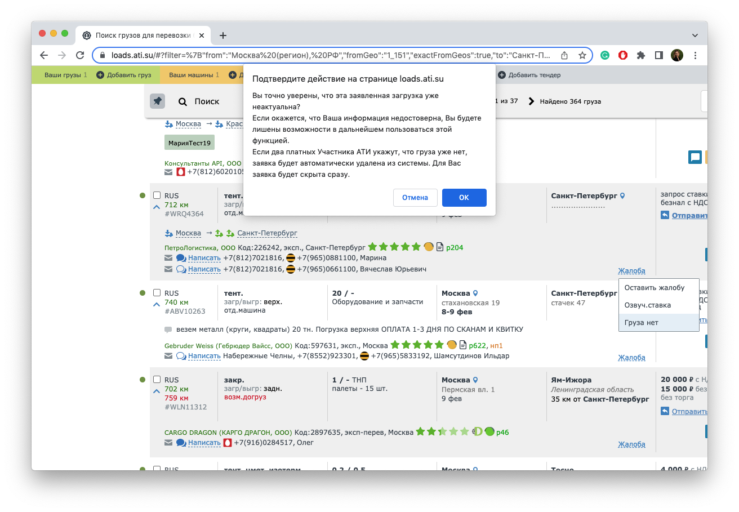The width and height of the screenshot is (739, 512).
Task: Tick the checkbox for load #WRQ4364
Action: [157, 195]
